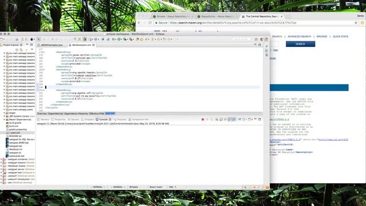Switch to the Markers view tab
Image resolution: width=366 pixels, height=206 pixels.
point(43,120)
